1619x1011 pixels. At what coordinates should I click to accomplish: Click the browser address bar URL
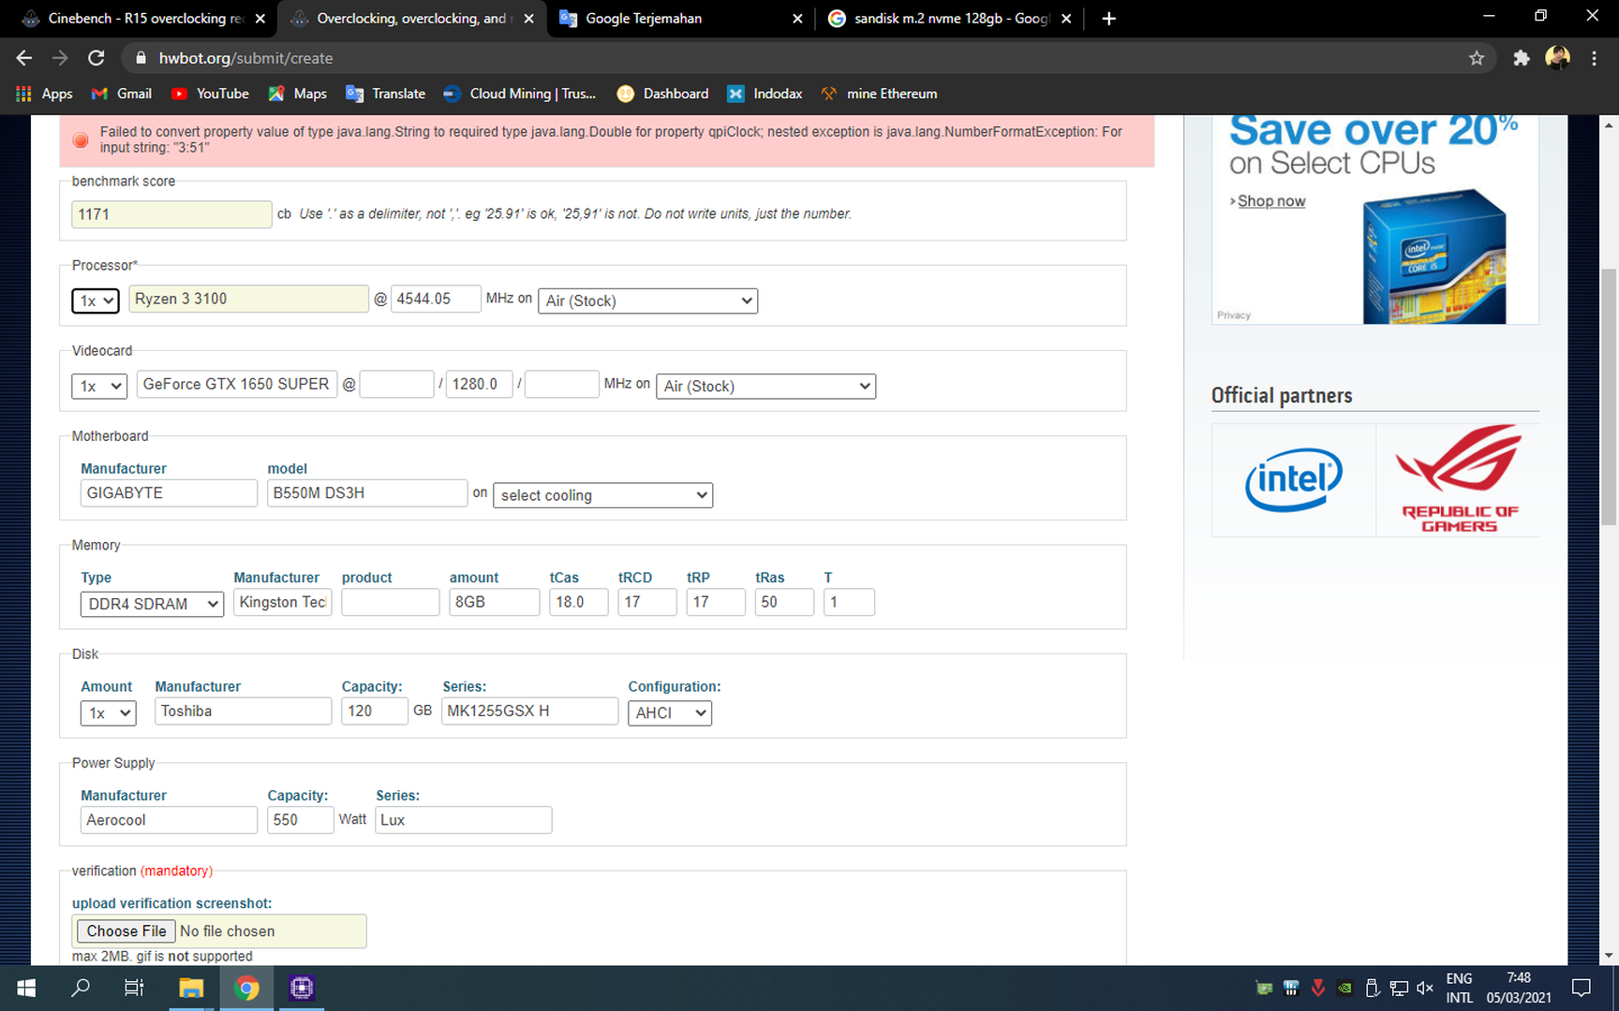(245, 58)
